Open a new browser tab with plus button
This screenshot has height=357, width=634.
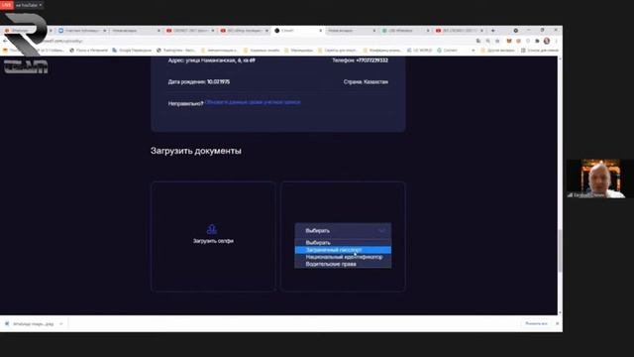[492, 31]
